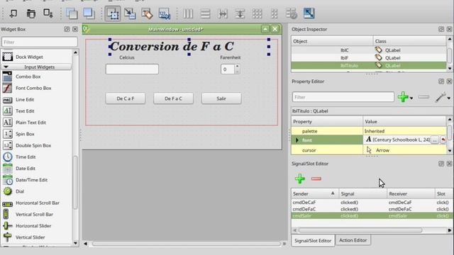Click the Celcius line edit on form

(132, 69)
